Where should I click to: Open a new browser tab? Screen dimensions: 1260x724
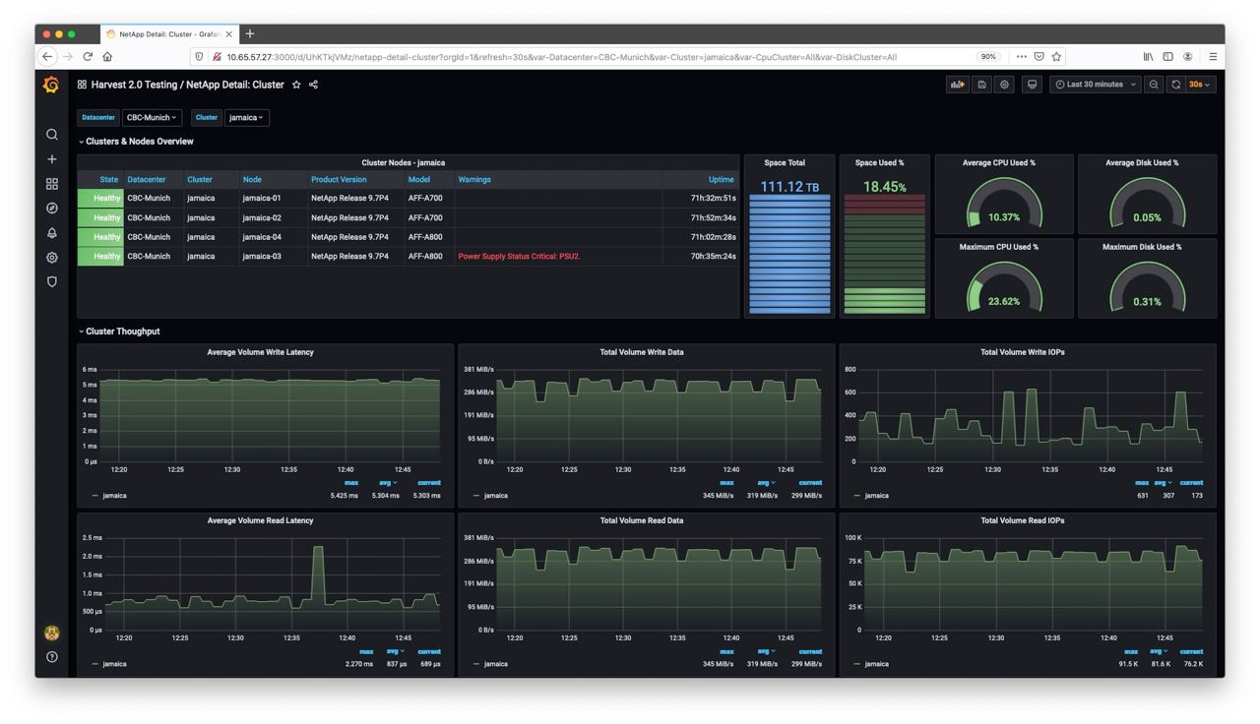[x=250, y=33]
